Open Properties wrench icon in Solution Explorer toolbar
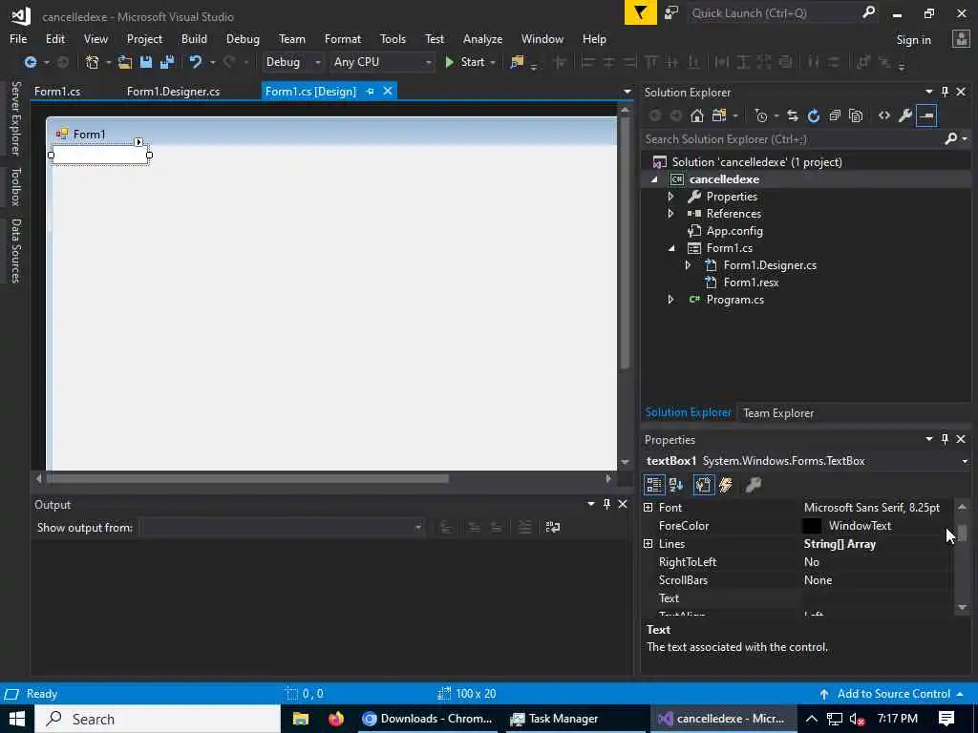978x733 pixels. coord(905,115)
